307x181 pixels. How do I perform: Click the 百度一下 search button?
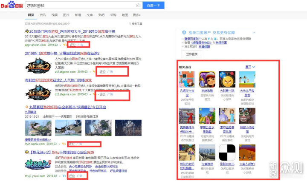(153, 5)
